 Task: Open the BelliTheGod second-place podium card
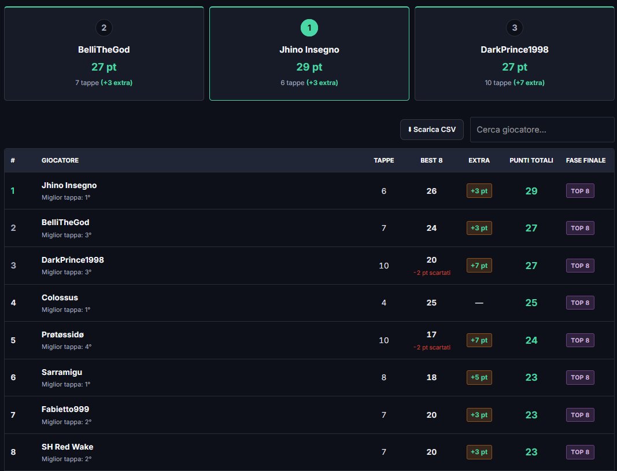pos(104,54)
